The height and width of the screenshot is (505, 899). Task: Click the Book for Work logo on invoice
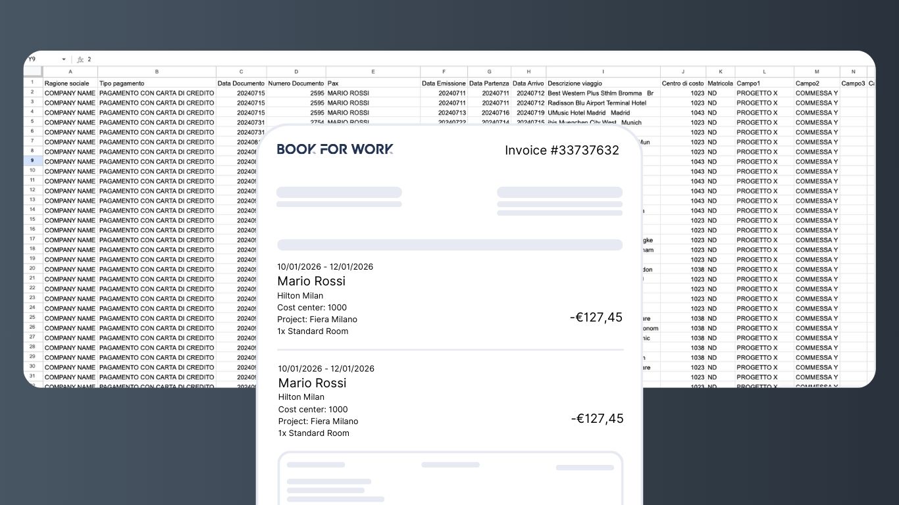click(x=333, y=150)
